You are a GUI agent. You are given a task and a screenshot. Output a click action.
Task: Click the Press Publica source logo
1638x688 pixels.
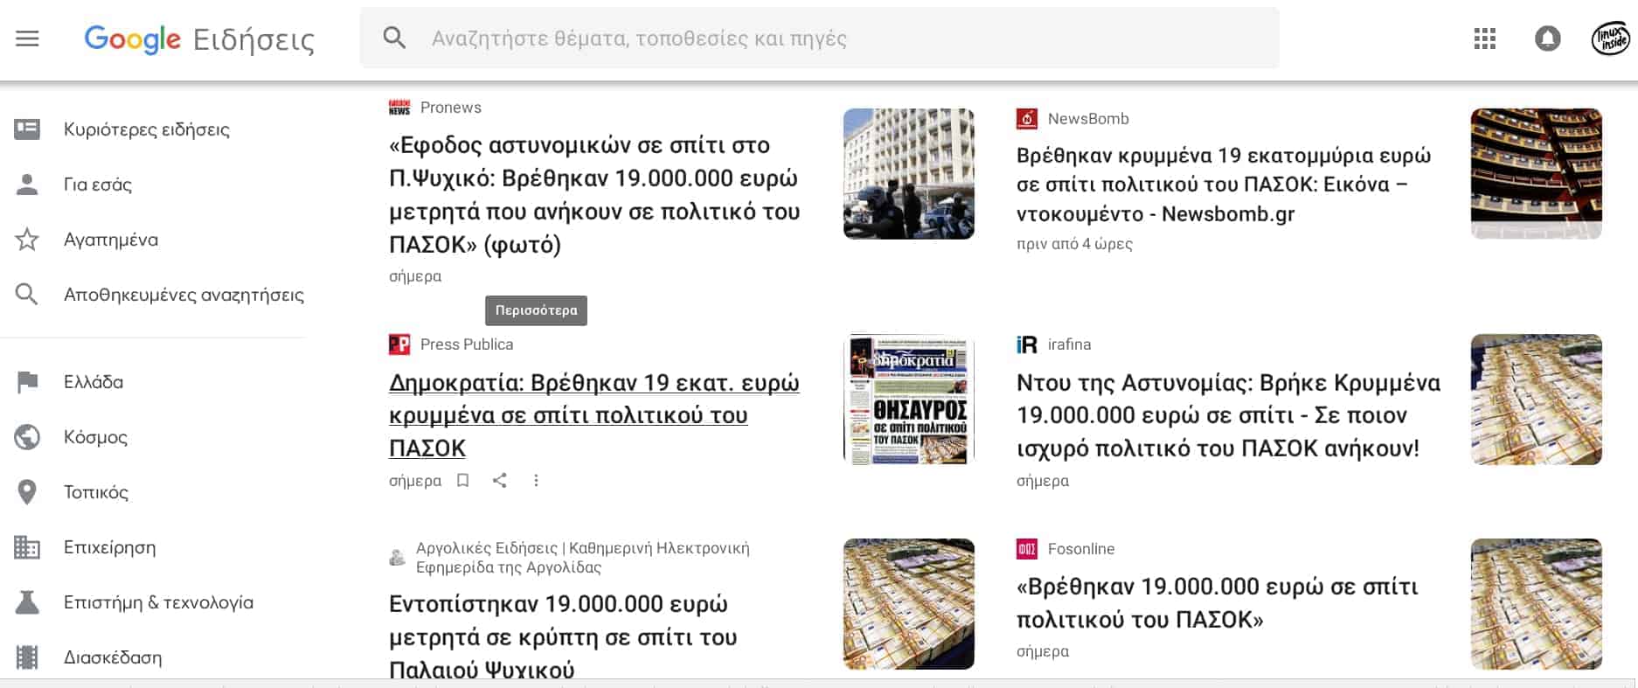click(399, 344)
